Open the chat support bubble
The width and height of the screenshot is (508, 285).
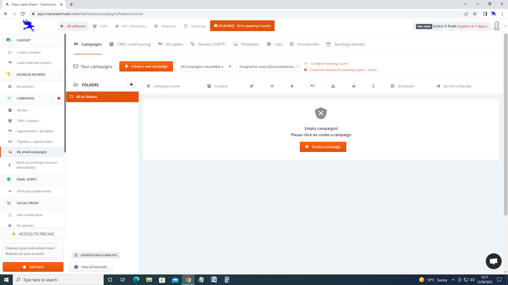tap(493, 261)
